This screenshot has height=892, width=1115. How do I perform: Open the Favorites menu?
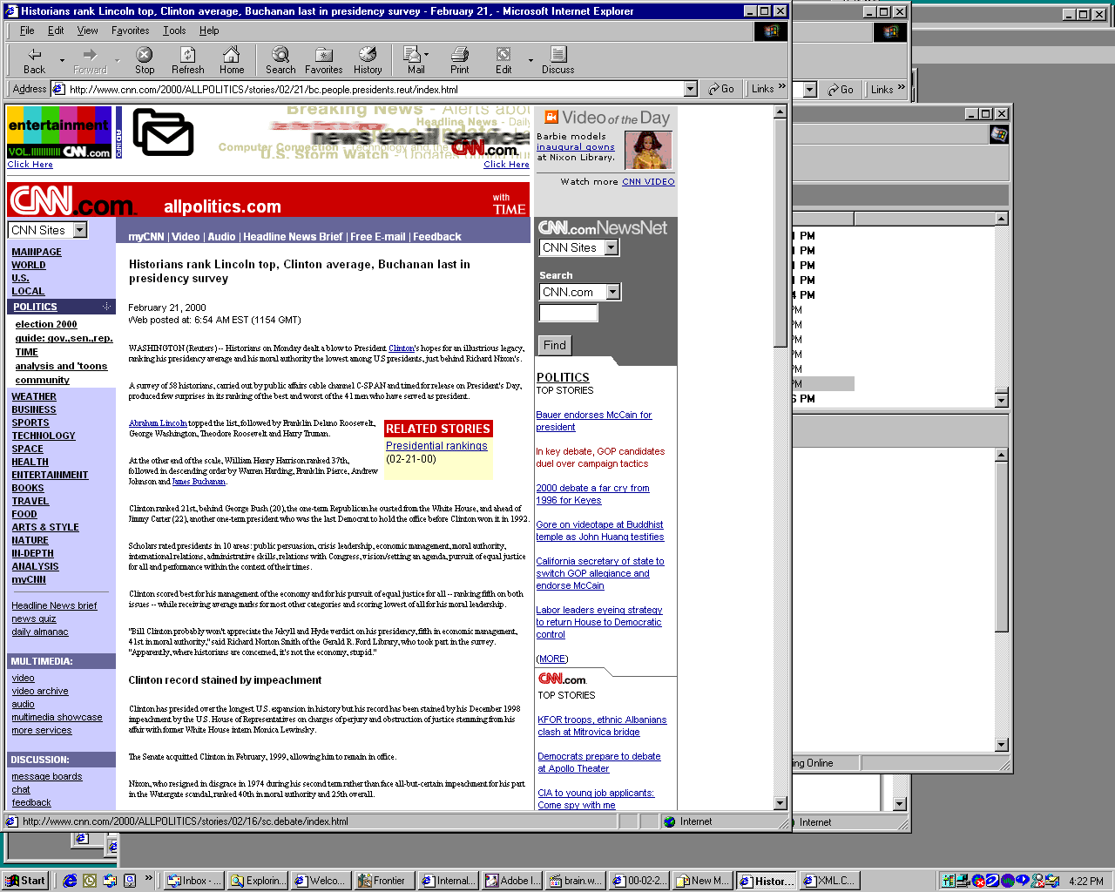(130, 30)
